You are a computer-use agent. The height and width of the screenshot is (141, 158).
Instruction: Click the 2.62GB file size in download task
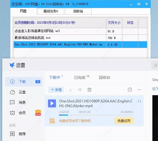64,112
